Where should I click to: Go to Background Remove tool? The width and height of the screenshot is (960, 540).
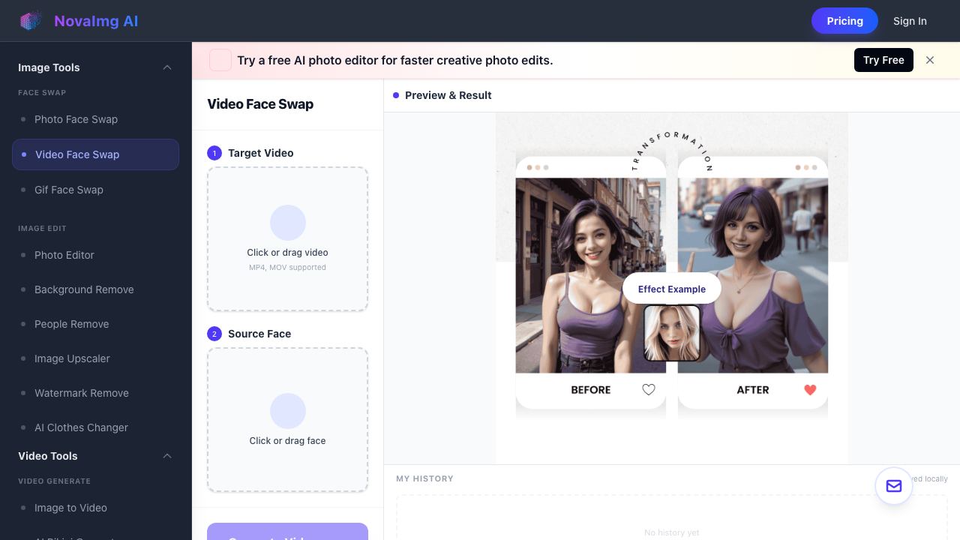(x=95, y=289)
